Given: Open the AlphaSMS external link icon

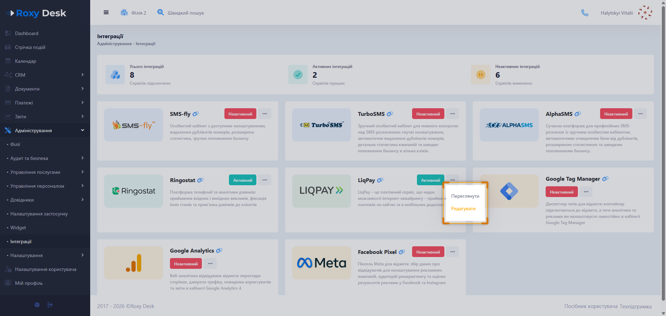Looking at the screenshot, I should (578, 114).
